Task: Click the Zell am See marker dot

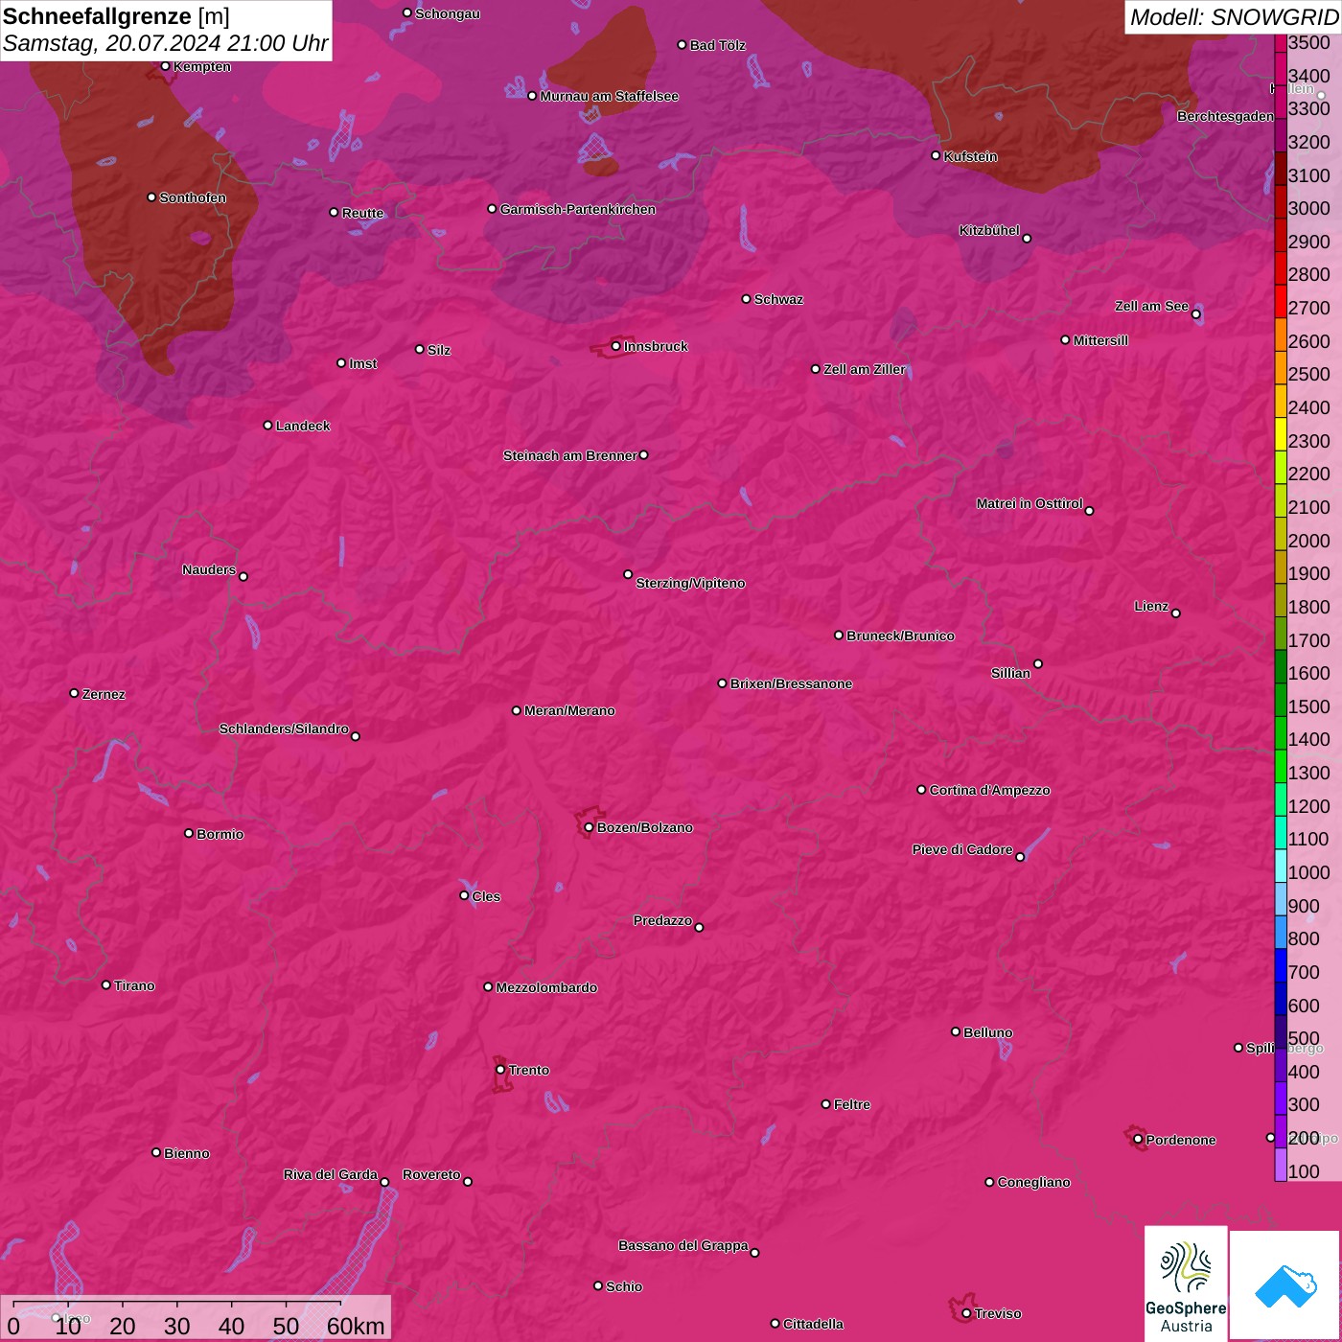Action: pyautogui.click(x=1195, y=314)
